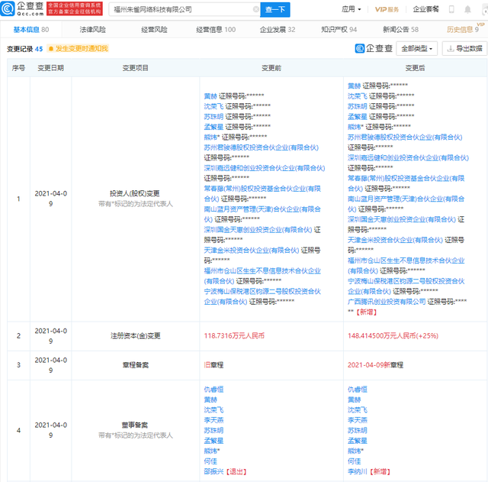Open 沈荣飞 shareholder link in 变更前 investor list
This screenshot has height=482, width=488.
click(x=213, y=106)
